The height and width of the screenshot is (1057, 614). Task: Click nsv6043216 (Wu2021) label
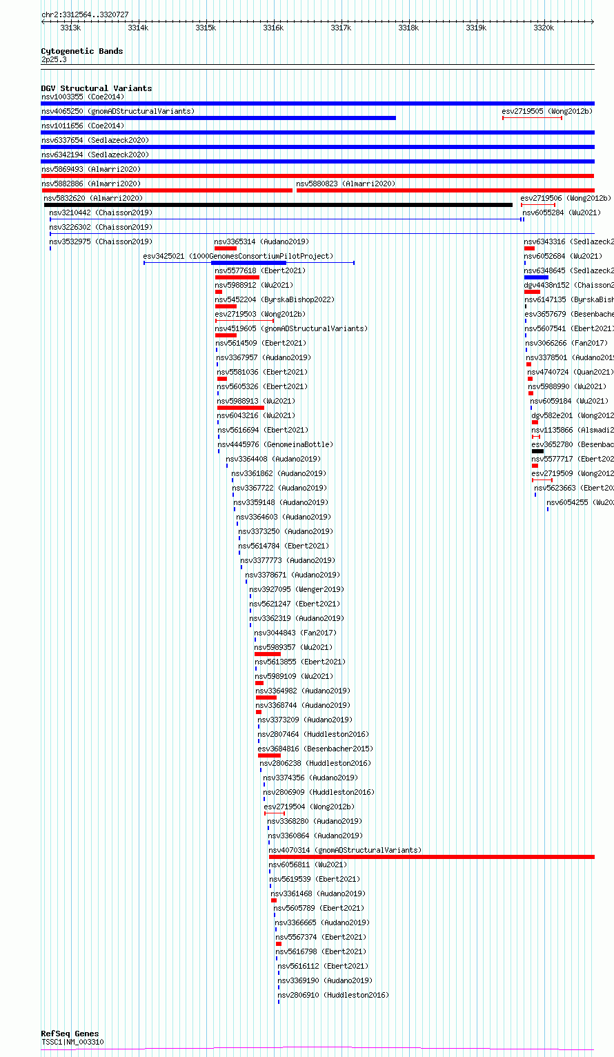256,415
